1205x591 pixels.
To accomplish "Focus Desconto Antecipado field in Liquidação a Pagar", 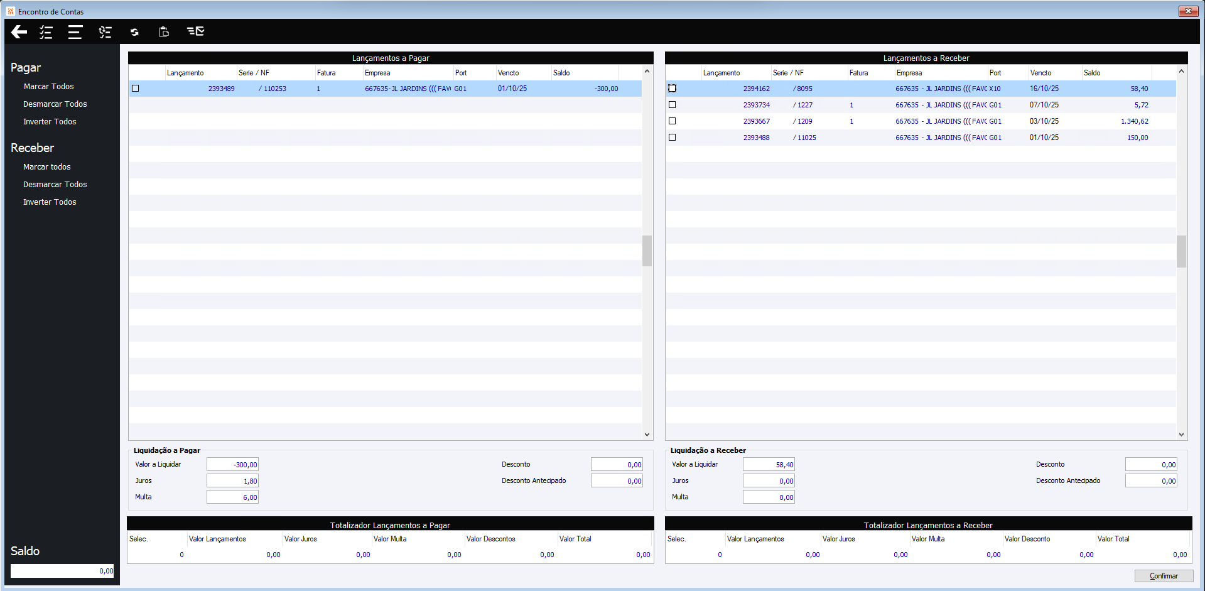I will pos(617,481).
